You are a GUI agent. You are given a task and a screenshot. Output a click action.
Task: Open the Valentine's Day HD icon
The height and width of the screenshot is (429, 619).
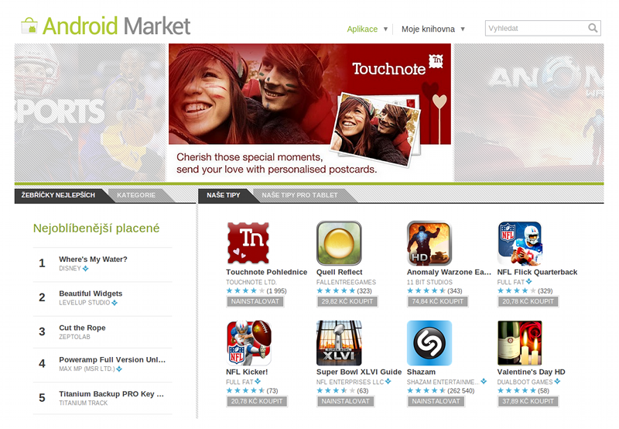pyautogui.click(x=519, y=343)
